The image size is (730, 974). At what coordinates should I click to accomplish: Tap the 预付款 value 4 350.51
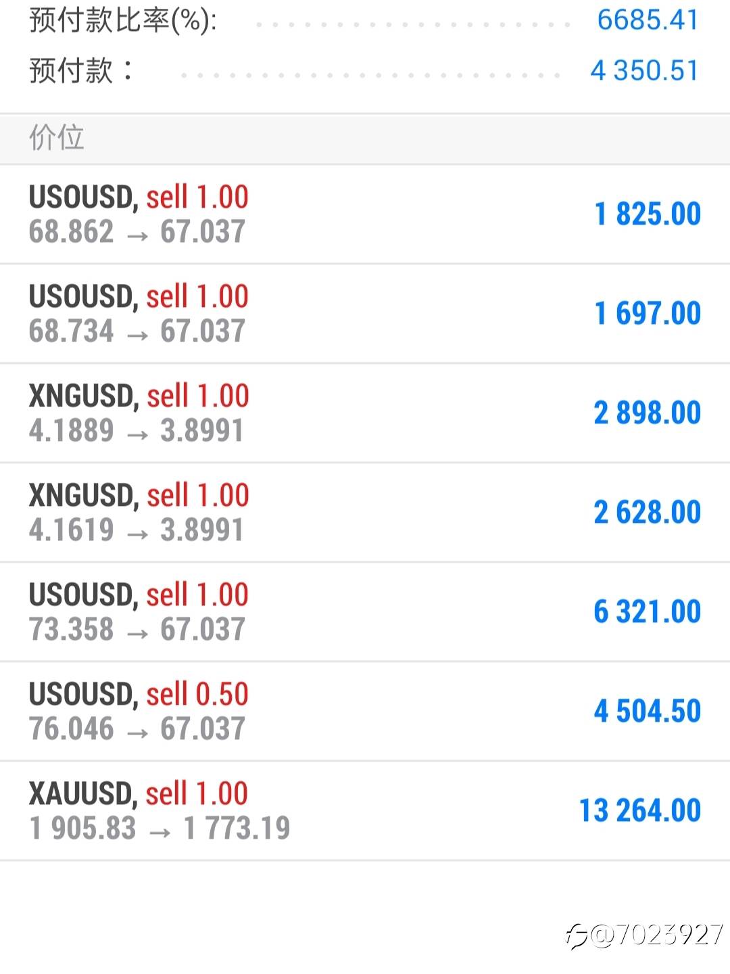tap(643, 71)
